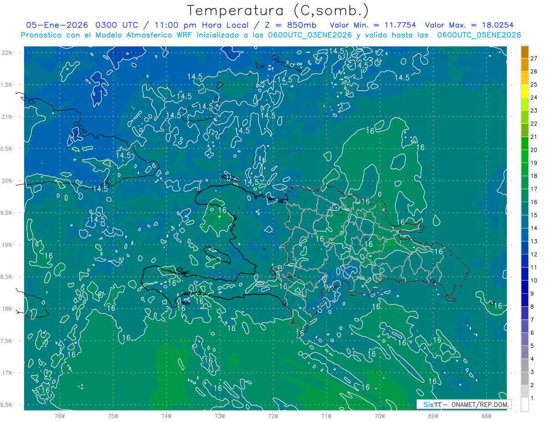Click the color scale label '20'
The height and width of the screenshot is (422, 546).
coord(534,150)
